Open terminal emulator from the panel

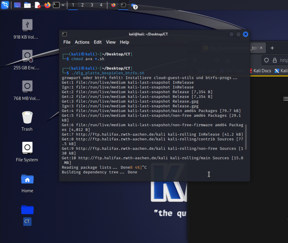coord(56,5)
